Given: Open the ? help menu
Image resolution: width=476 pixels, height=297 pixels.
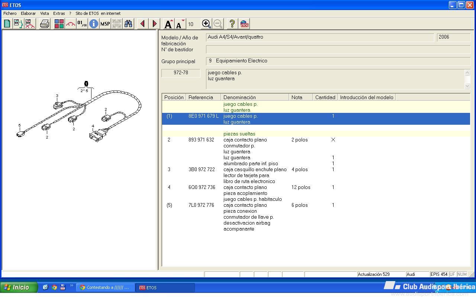Looking at the screenshot, I should tap(70, 13).
